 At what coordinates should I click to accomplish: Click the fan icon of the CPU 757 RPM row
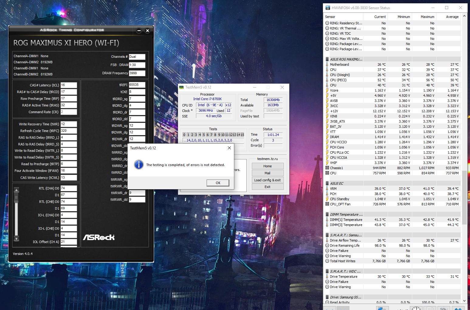[327, 173]
